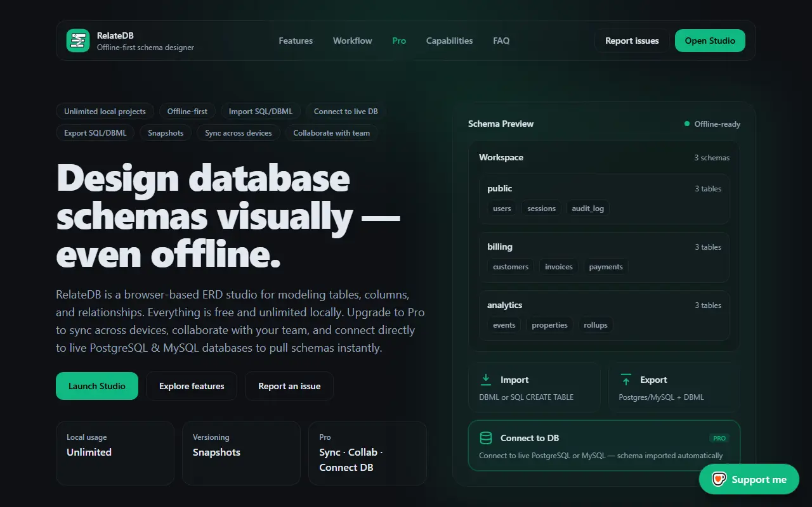Select the Collaborate with team tag
812x507 pixels.
tap(332, 133)
